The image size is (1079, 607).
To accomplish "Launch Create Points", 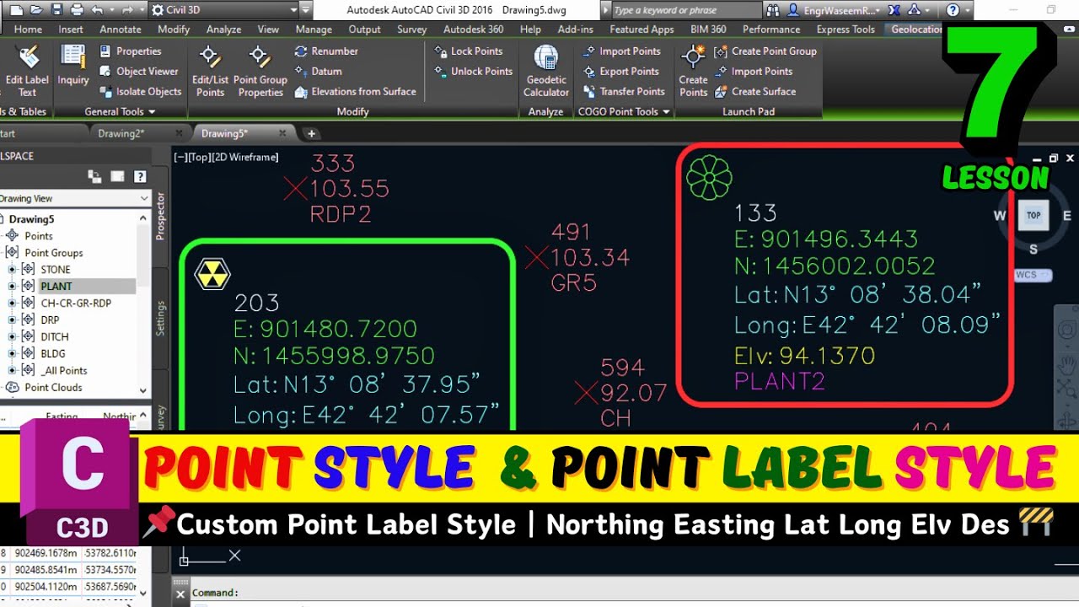I will click(694, 71).
